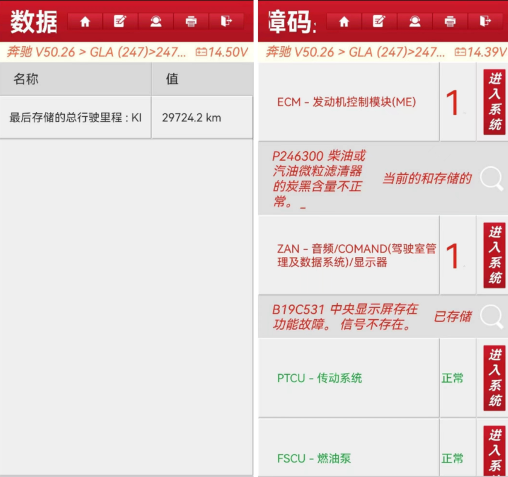Search fault code B19C531 with the magnifier icon
This screenshot has width=508, height=477.
(x=492, y=316)
